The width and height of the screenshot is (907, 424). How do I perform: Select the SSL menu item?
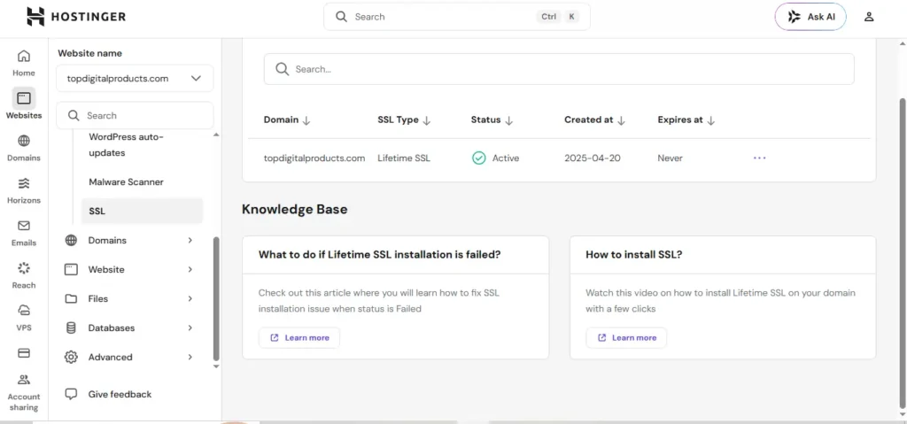coord(143,212)
